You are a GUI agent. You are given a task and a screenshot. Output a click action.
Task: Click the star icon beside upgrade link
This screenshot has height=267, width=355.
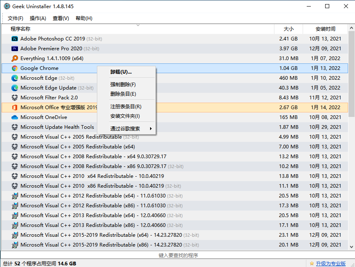[x=312, y=263]
